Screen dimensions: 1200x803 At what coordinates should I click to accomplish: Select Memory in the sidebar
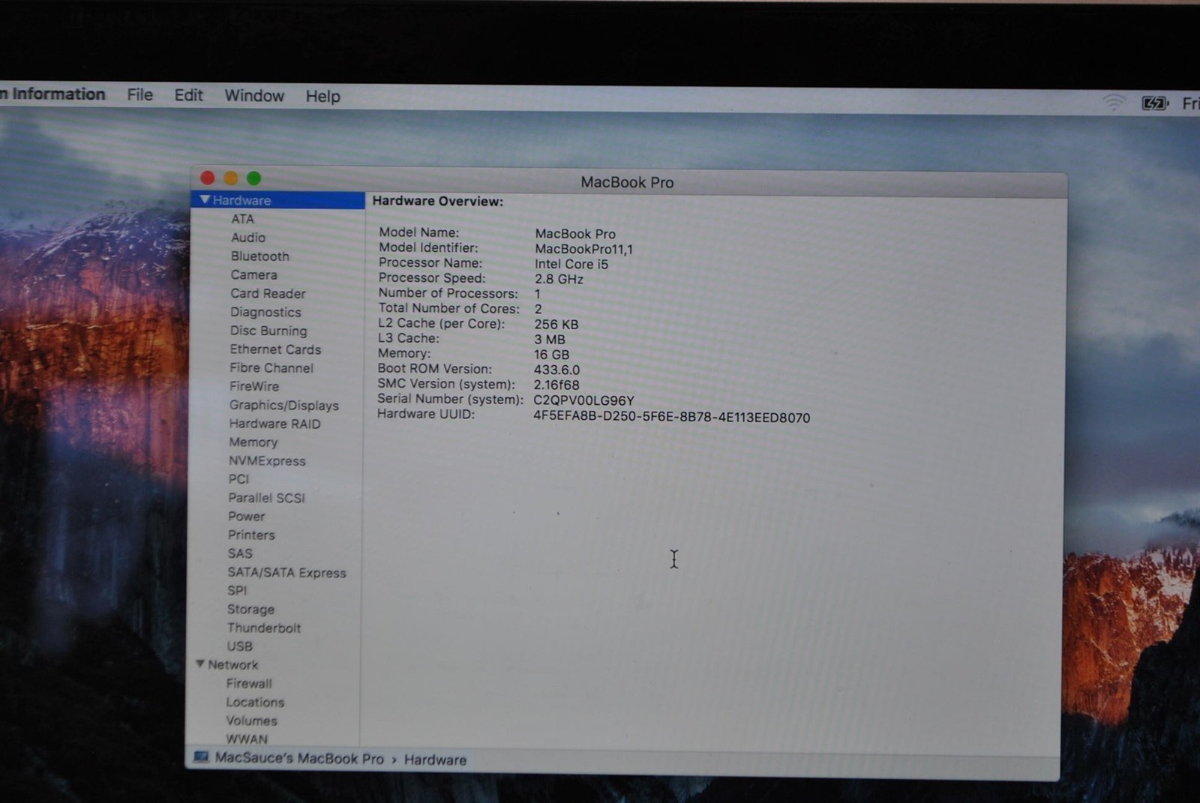click(253, 442)
